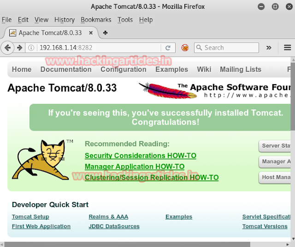Go forward with the browser forward arrow
Image resolution: width=295 pixels, height=247 pixels.
click(19, 48)
